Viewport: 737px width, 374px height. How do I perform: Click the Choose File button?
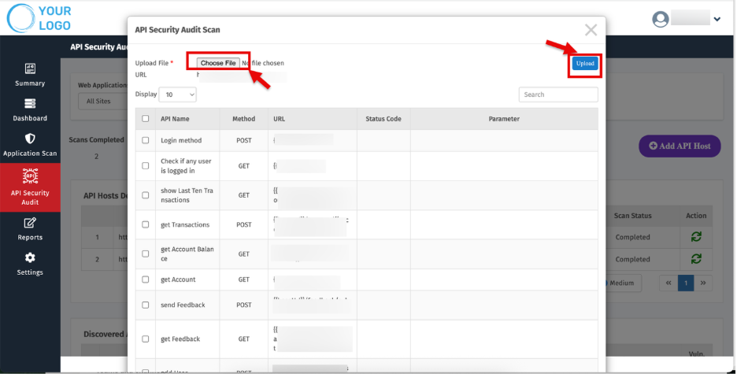click(x=218, y=63)
